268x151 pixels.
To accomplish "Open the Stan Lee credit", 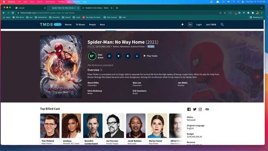I will click(x=137, y=83).
